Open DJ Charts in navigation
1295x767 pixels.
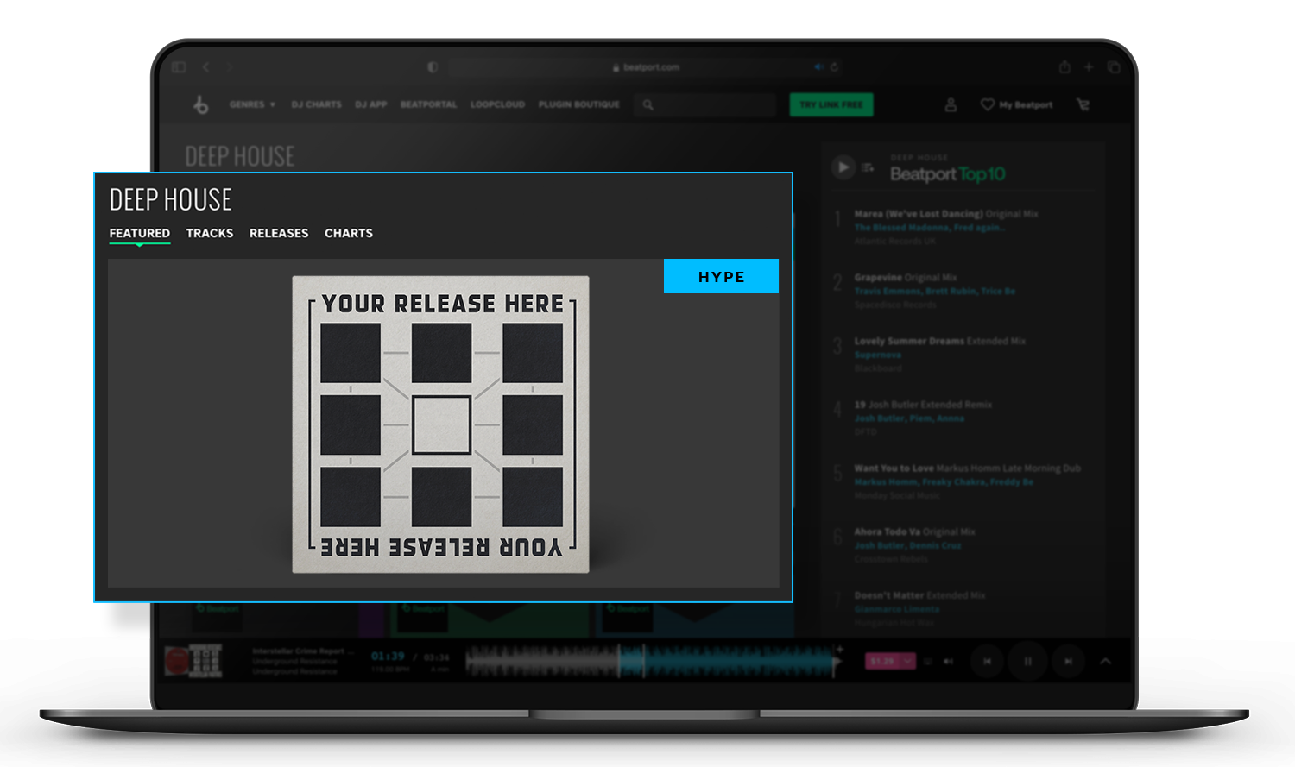point(316,104)
